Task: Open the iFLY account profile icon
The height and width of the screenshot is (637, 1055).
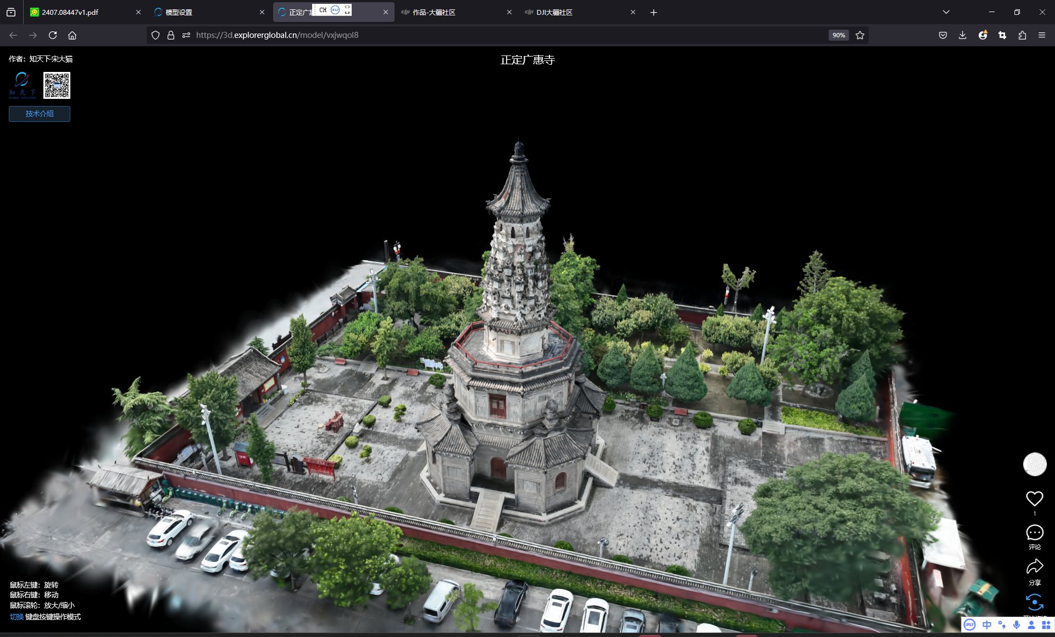Action: (x=1031, y=625)
